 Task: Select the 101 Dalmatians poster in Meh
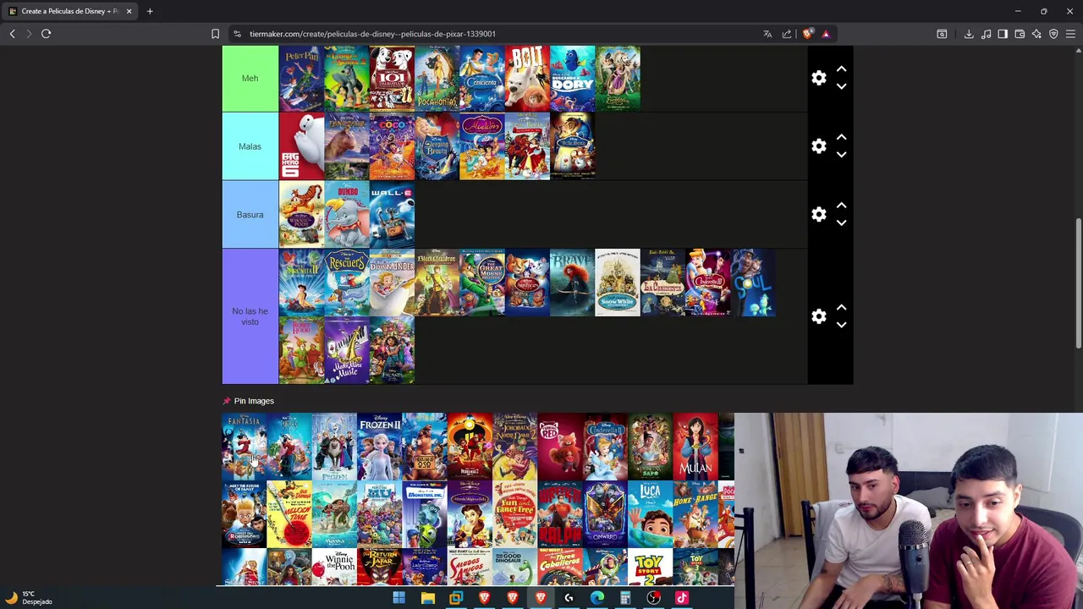(x=392, y=78)
